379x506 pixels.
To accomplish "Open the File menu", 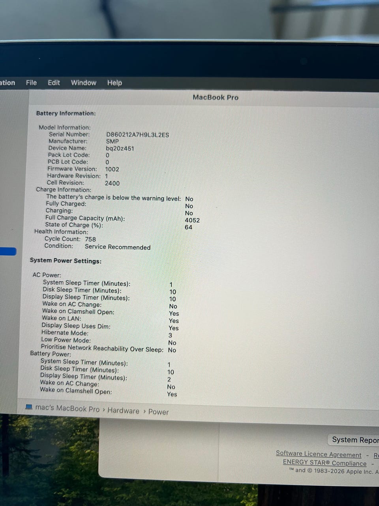I will (31, 83).
